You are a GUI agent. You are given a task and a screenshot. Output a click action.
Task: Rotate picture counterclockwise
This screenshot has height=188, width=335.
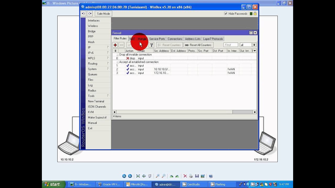[177, 176]
